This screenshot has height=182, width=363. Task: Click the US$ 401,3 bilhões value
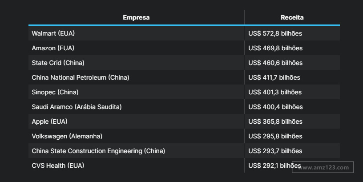275,92
